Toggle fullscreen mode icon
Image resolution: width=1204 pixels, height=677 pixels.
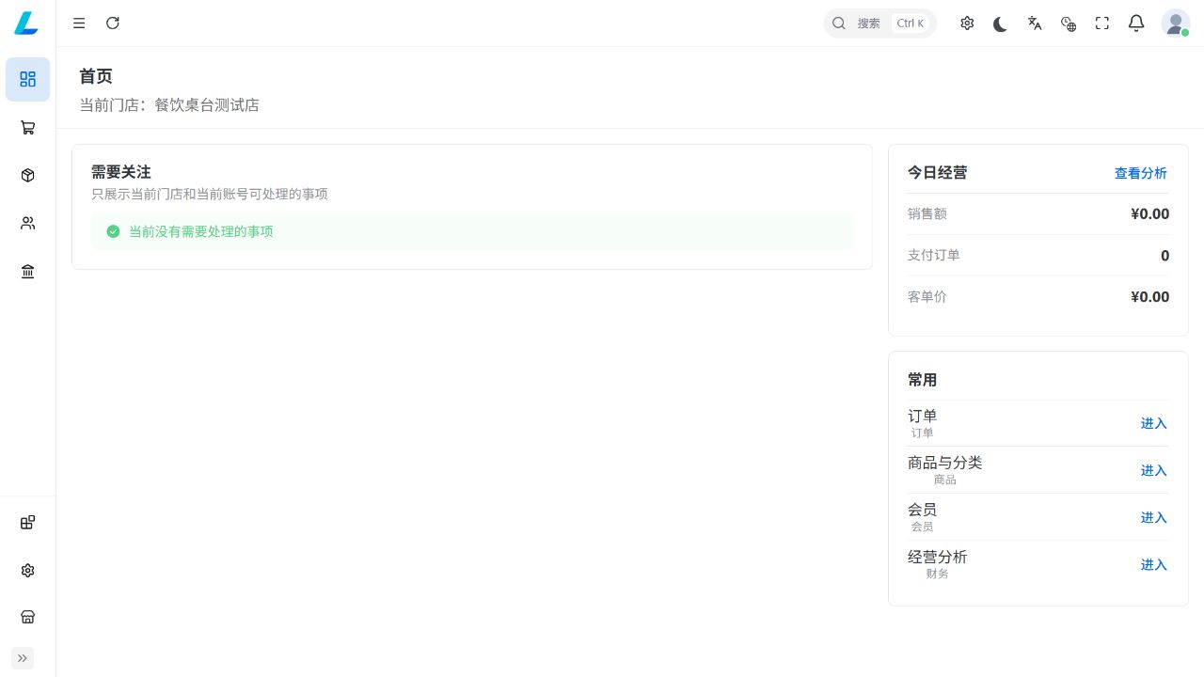coord(1102,24)
